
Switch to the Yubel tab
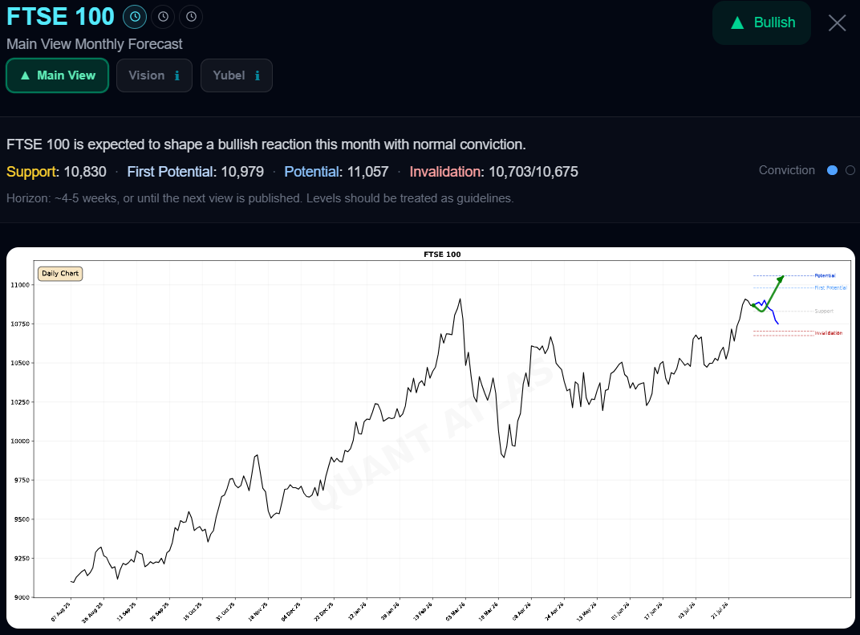point(237,75)
